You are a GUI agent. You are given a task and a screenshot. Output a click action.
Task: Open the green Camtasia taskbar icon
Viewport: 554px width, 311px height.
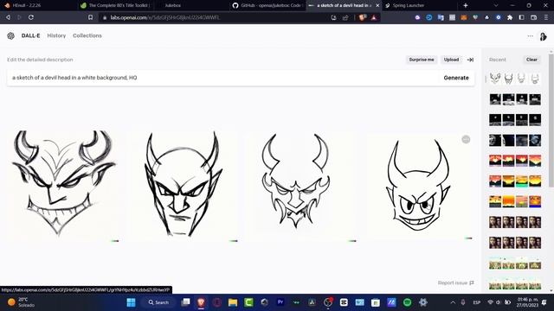pyautogui.click(x=248, y=302)
